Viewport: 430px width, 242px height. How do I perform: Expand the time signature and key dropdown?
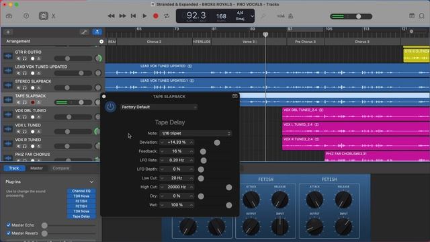pos(252,16)
